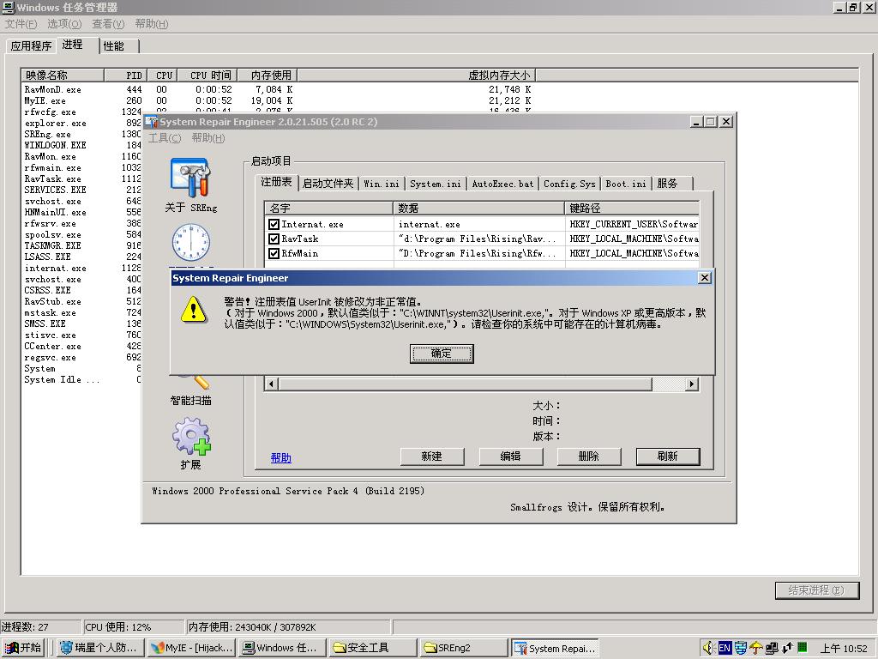Click the 新建 button
The image size is (878, 659).
[x=432, y=456]
